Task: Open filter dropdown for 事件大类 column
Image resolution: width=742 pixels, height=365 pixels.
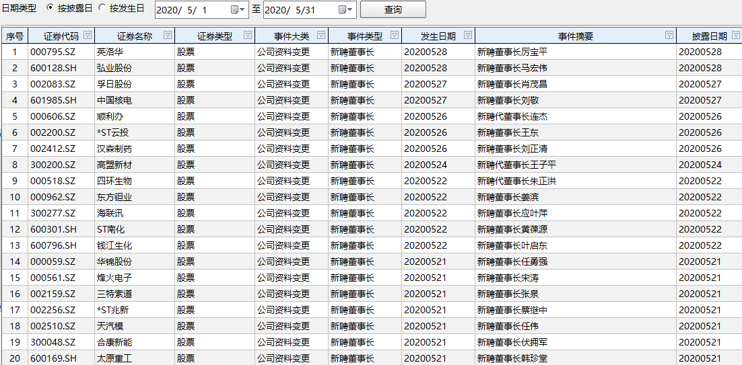Action: [x=321, y=35]
